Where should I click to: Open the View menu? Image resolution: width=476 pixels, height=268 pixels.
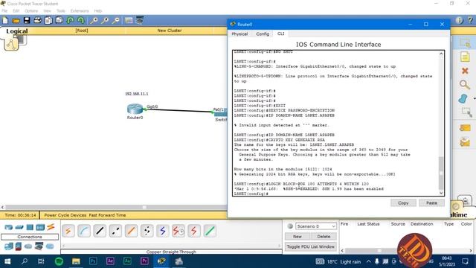pyautogui.click(x=47, y=10)
